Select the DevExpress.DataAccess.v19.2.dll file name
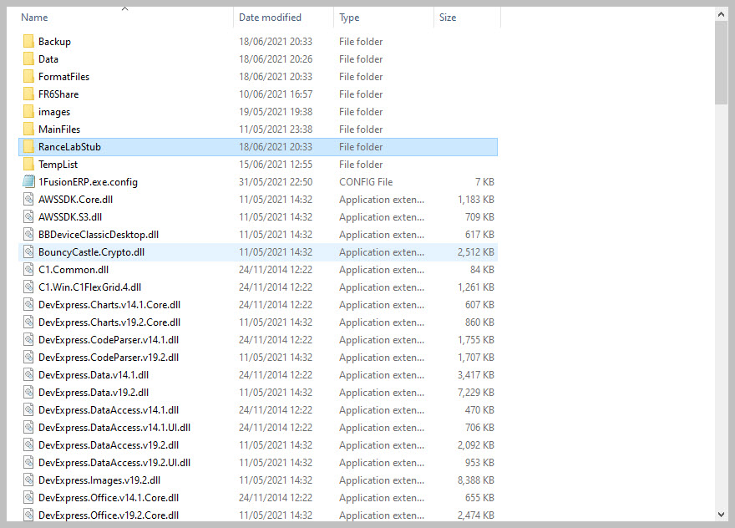The height and width of the screenshot is (528, 735). (109, 445)
